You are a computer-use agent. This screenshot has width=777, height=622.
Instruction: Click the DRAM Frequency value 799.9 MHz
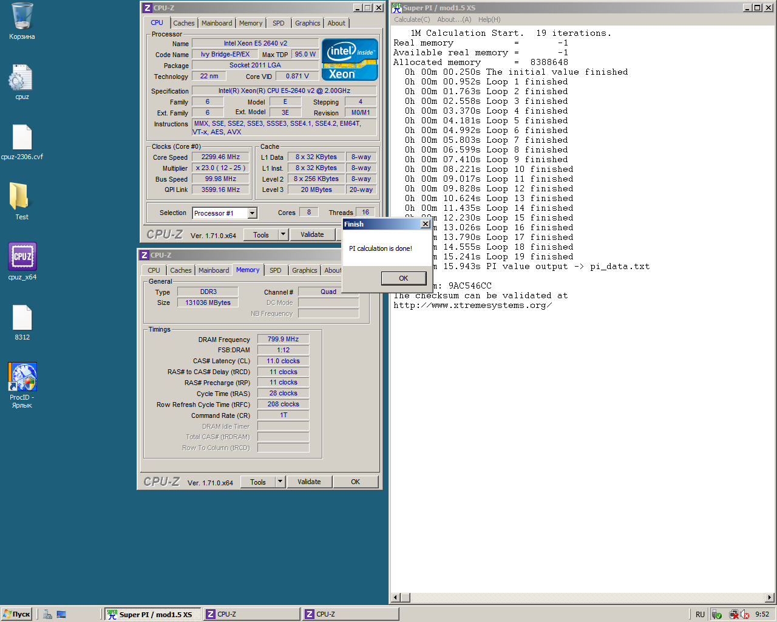[x=283, y=339]
